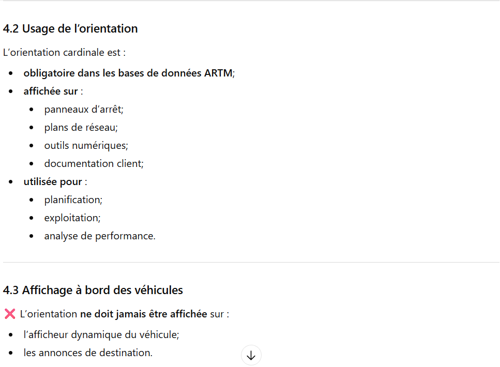
Task: Click the list item "documentation client;"
Action: click(94, 164)
